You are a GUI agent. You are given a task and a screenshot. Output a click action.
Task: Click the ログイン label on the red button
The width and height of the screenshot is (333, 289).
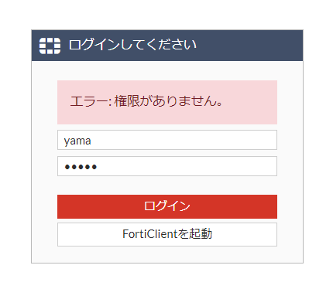pos(167,206)
